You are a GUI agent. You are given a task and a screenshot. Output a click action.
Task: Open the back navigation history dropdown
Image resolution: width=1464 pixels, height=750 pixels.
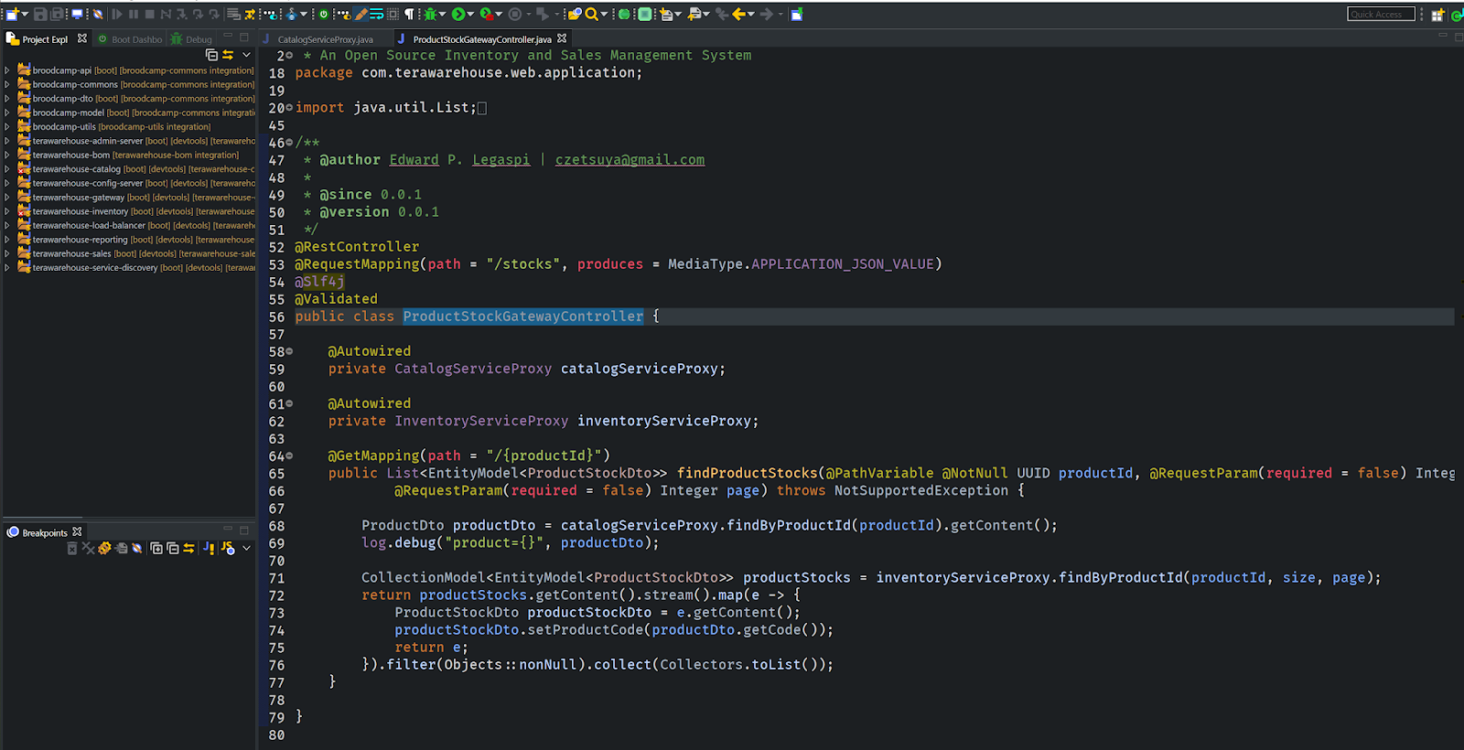click(751, 14)
